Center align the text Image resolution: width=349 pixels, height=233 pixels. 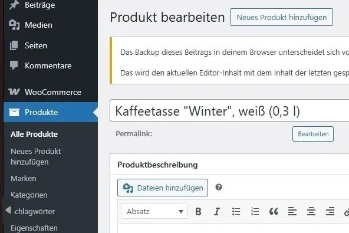pyautogui.click(x=311, y=211)
